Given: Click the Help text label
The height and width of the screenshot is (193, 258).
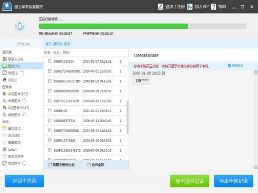Looking at the screenshot, I should (x=222, y=6).
